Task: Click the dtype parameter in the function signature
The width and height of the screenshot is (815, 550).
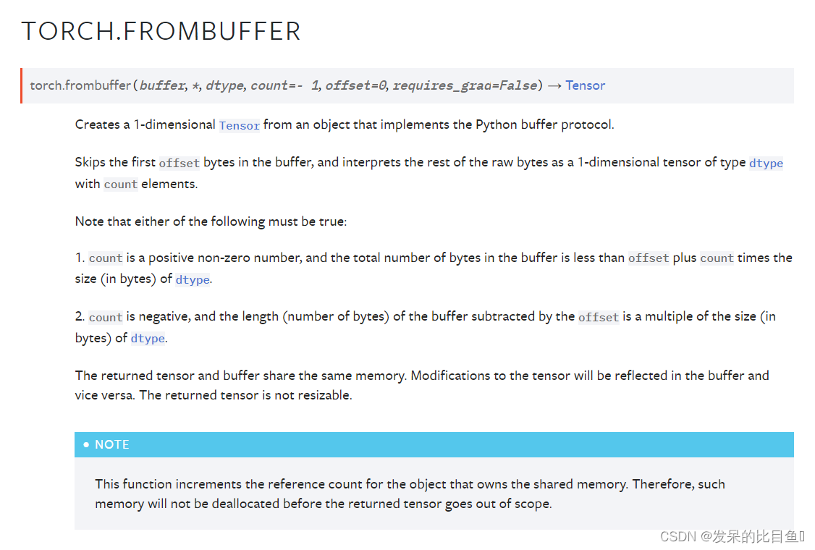Action: (224, 85)
